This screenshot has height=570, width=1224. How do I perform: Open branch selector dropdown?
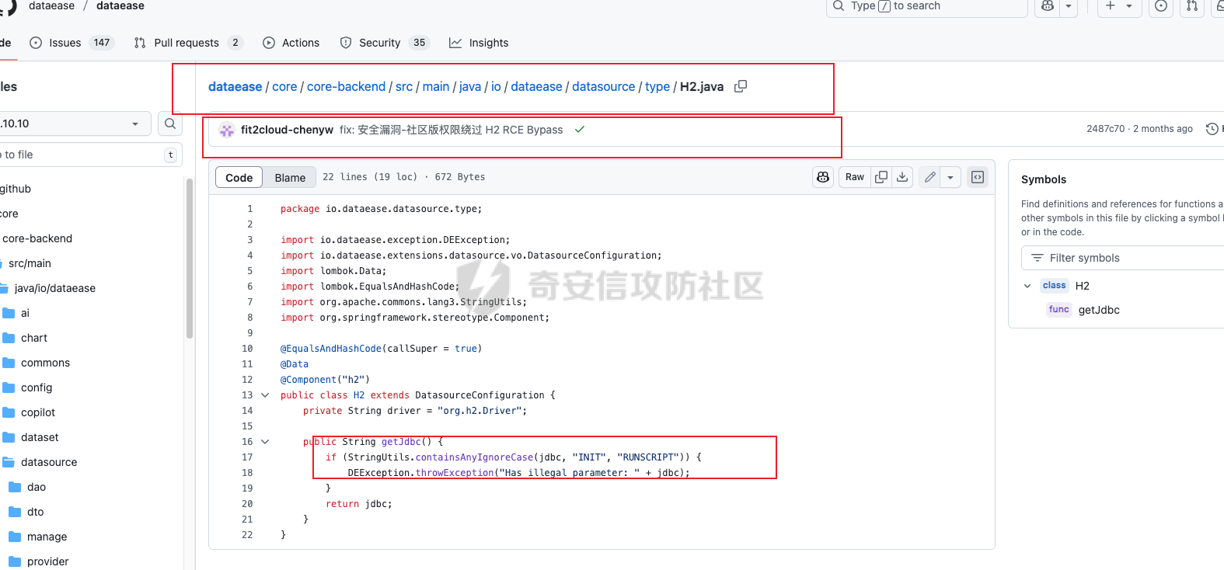[75, 123]
